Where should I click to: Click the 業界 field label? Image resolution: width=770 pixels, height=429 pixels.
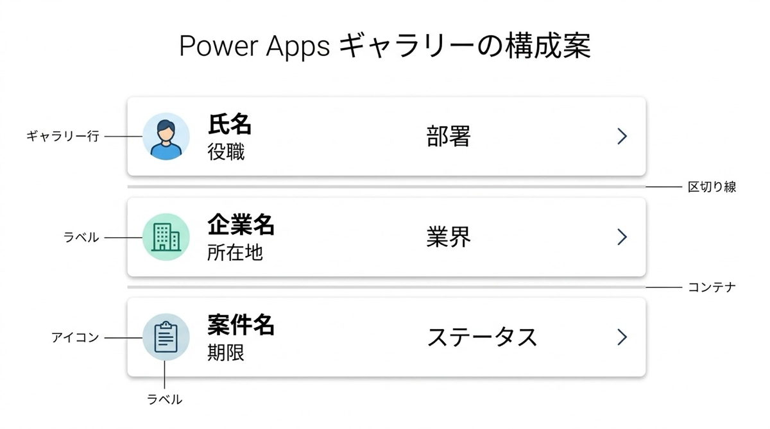449,237
